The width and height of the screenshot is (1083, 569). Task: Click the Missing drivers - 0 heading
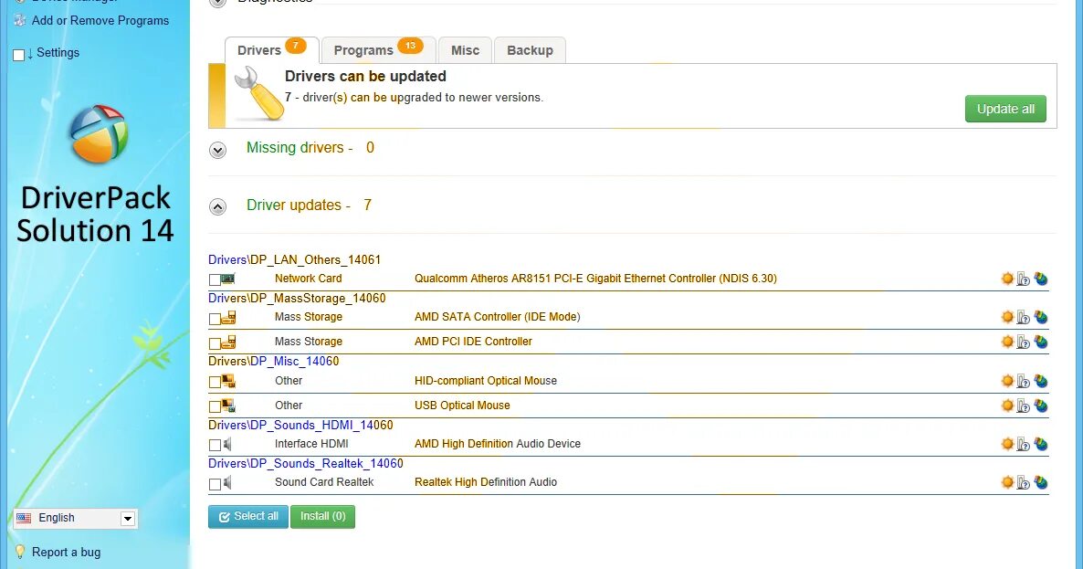pos(310,148)
